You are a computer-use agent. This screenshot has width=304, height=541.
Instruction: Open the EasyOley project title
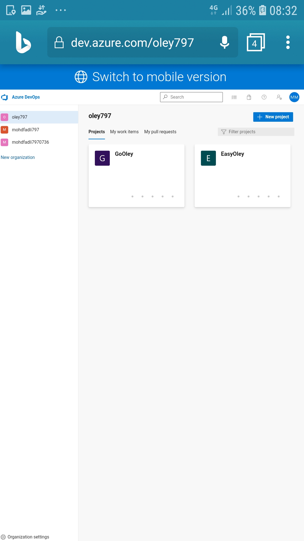(x=233, y=154)
